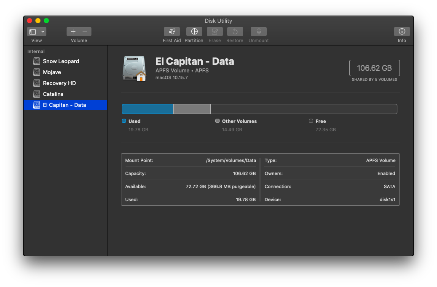Click the Free legend swatch
The height and width of the screenshot is (287, 437).
point(311,121)
